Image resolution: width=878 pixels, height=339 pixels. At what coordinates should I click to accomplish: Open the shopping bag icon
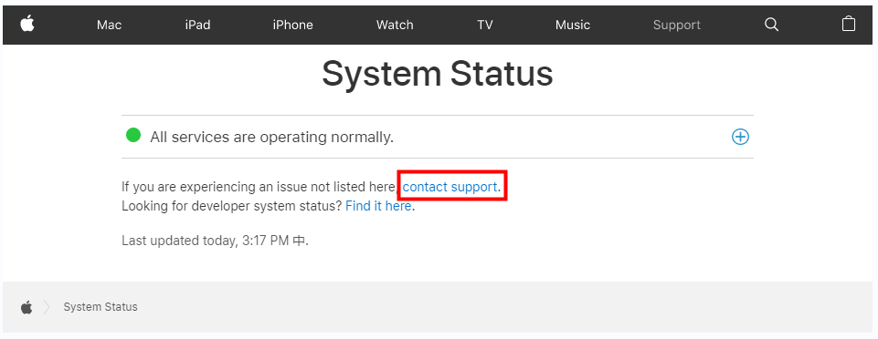(849, 24)
